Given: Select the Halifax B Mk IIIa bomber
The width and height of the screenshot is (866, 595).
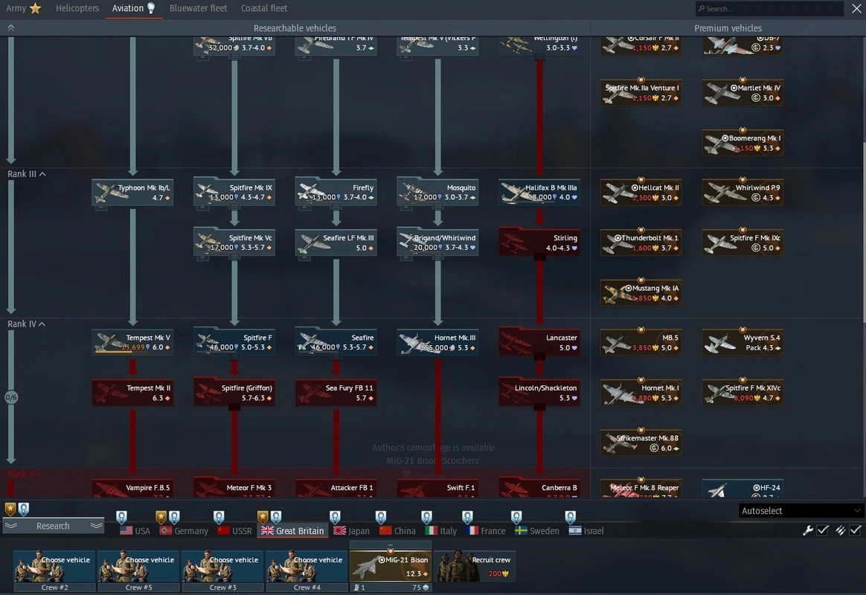Looking at the screenshot, I should [539, 193].
